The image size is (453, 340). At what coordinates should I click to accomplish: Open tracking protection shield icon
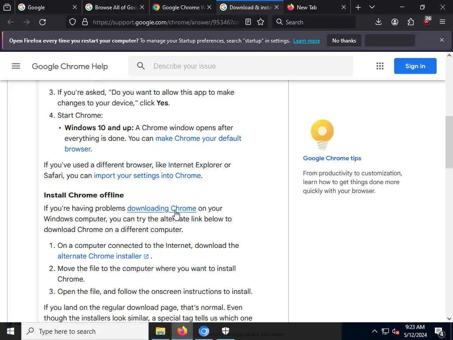tap(73, 22)
